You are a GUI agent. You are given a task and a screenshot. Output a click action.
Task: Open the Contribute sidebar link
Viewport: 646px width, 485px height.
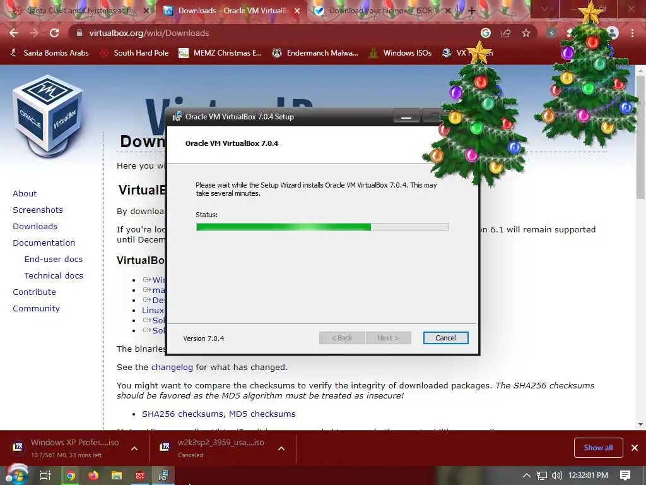click(34, 292)
